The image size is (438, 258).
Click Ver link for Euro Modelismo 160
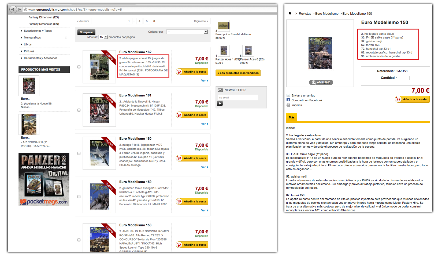point(205,167)
